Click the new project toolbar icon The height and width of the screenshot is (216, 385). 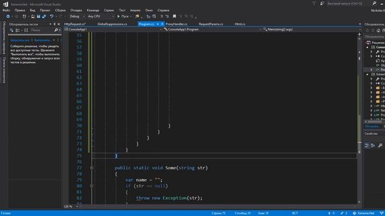(x=24, y=16)
